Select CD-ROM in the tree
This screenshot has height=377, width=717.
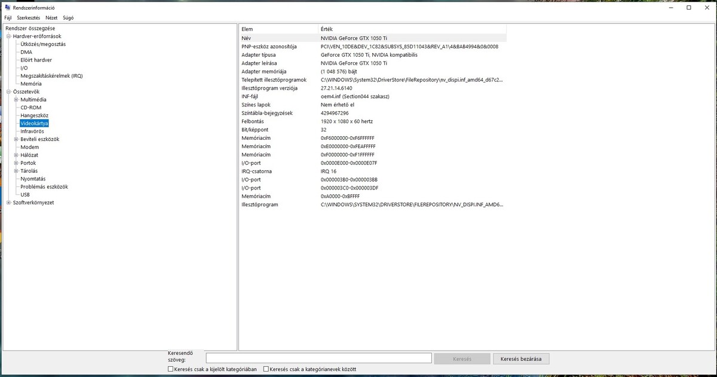point(31,108)
